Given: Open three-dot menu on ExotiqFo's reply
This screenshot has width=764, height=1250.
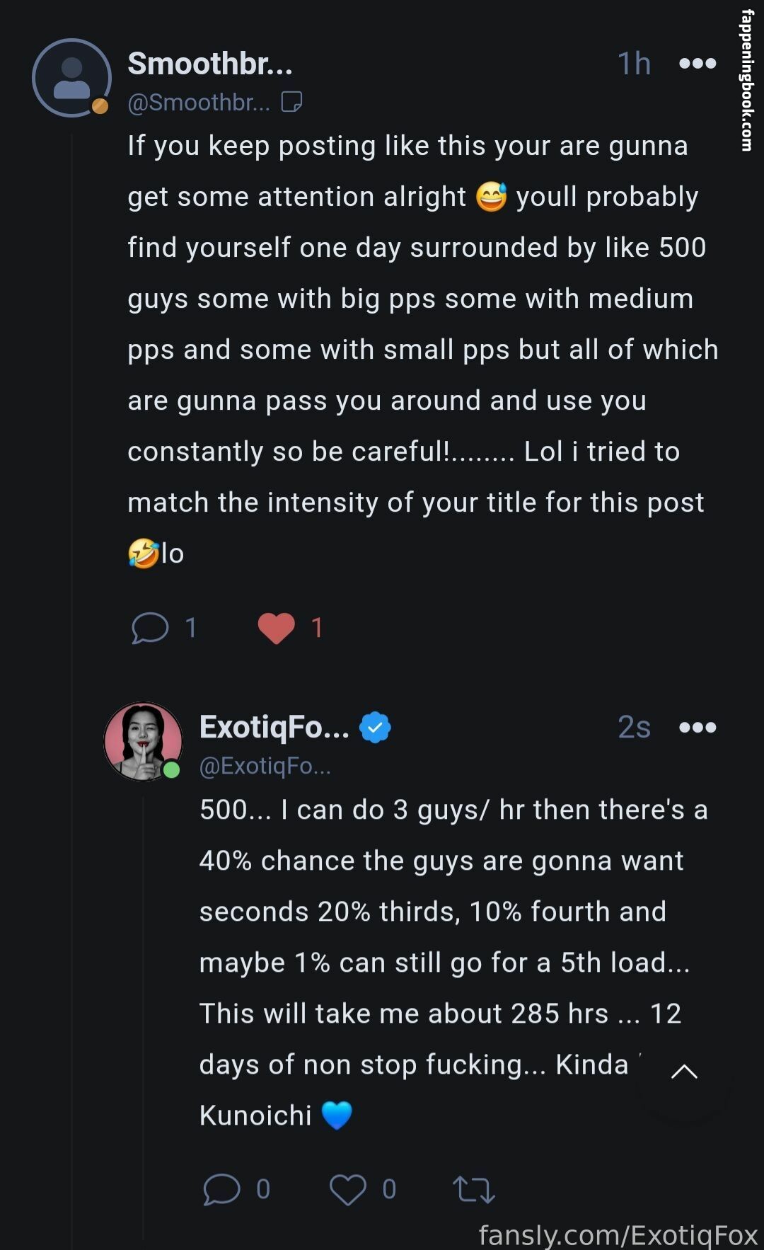Looking at the screenshot, I should coord(697,728).
